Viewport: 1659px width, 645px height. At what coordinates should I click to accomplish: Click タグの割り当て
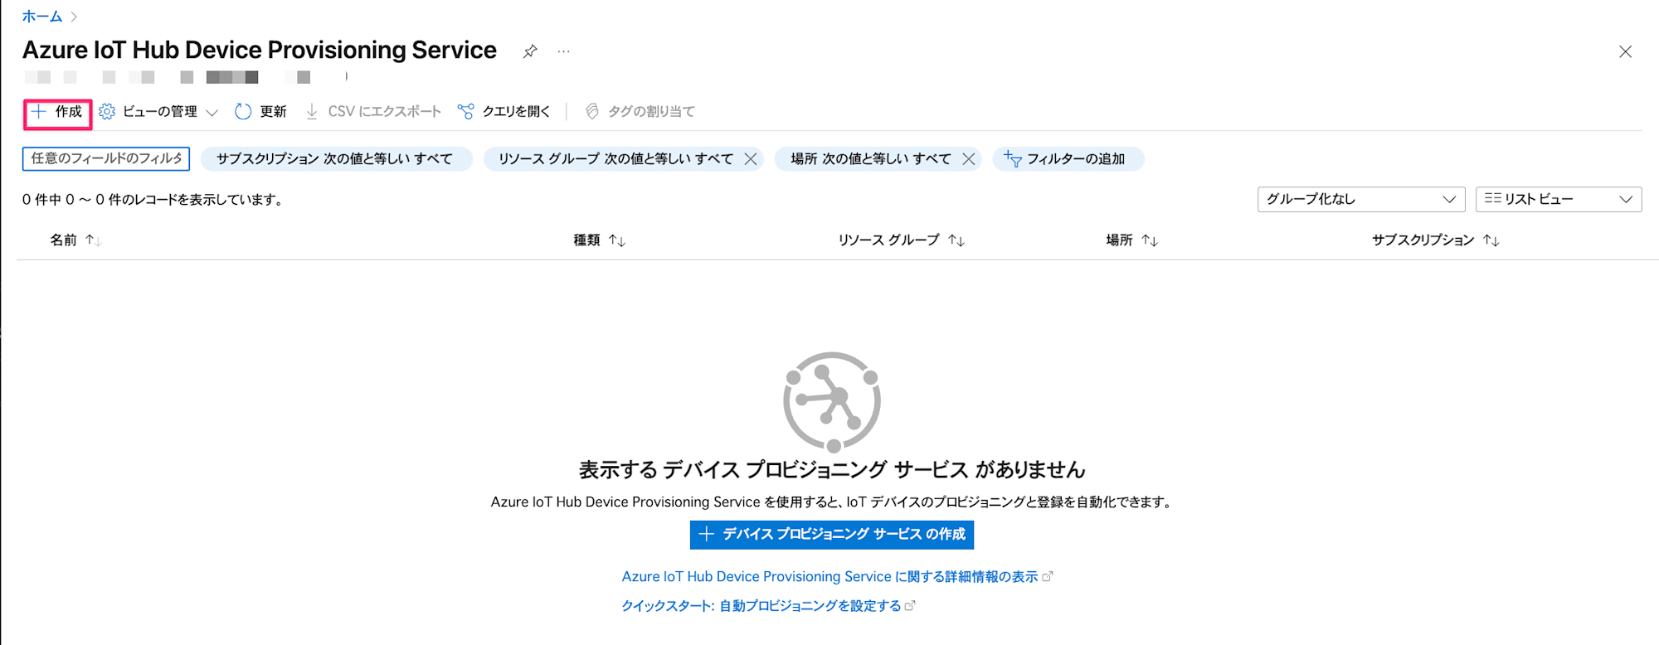pos(640,112)
